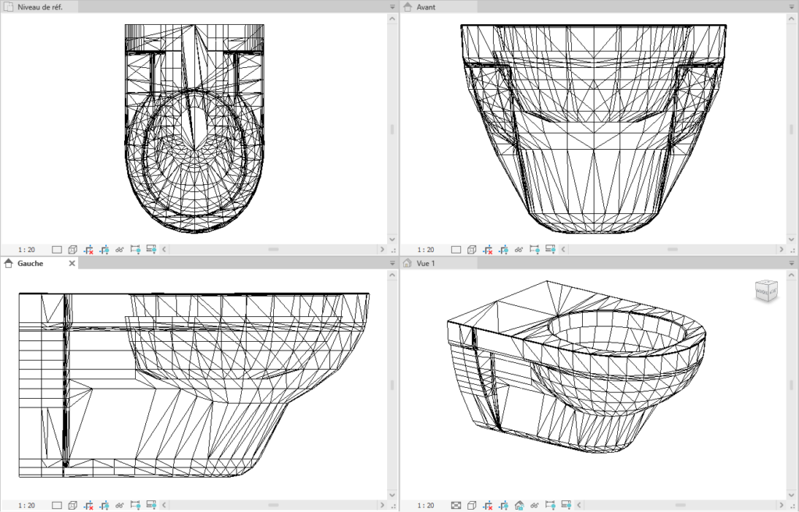Image resolution: width=799 pixels, height=512 pixels.
Task: Select the Detail Level icon in Gauche view
Action: 57,505
